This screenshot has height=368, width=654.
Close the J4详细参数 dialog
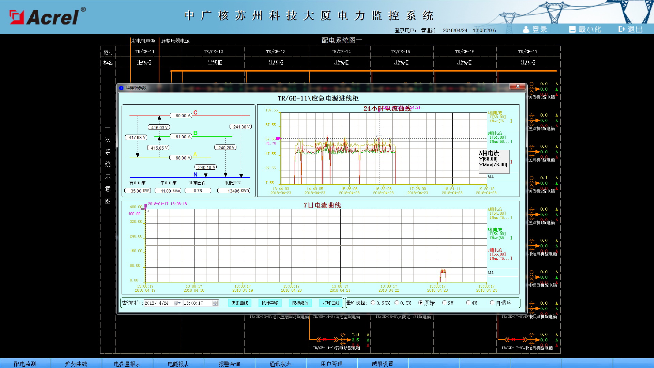coord(518,87)
